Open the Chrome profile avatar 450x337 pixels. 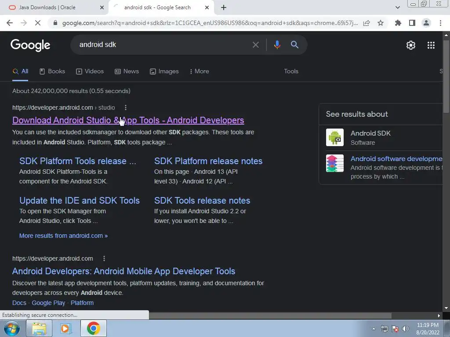(426, 23)
